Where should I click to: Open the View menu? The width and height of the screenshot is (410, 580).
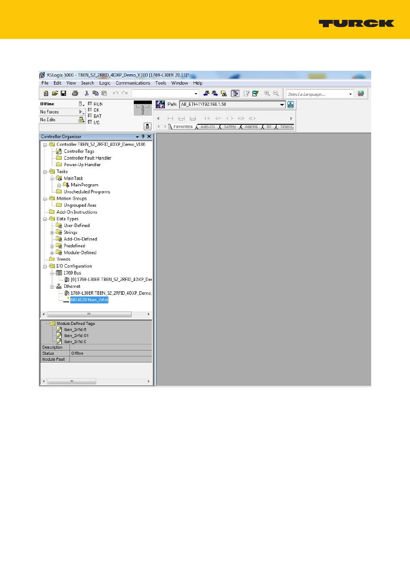click(x=71, y=83)
